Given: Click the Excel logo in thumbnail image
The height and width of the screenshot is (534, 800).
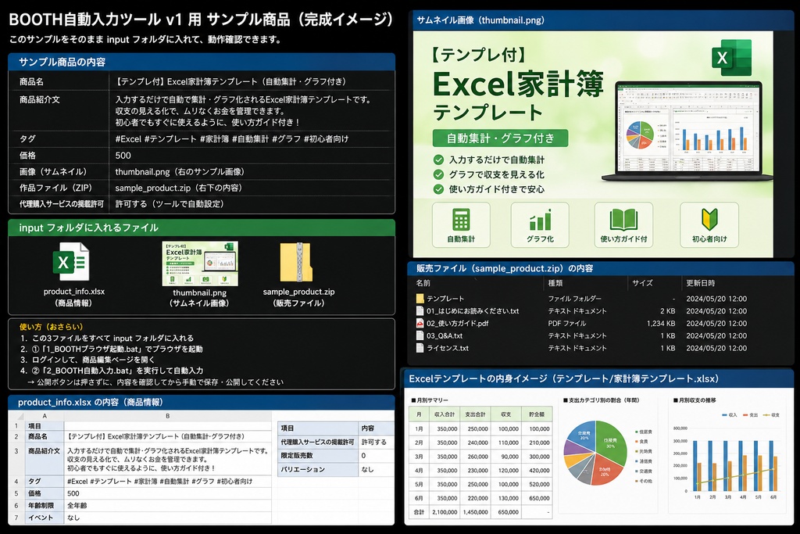Looking at the screenshot, I should (731, 58).
